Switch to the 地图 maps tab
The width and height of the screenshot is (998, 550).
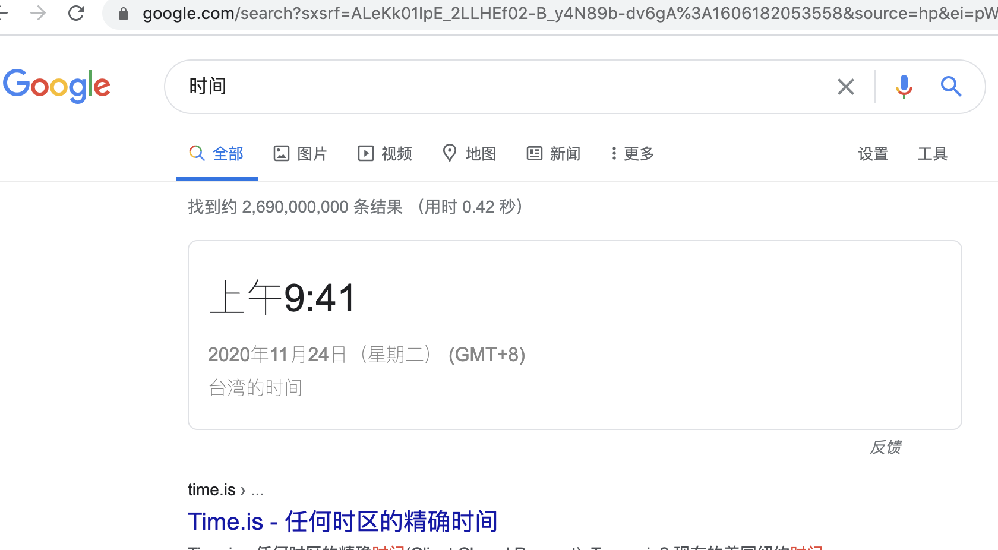469,154
